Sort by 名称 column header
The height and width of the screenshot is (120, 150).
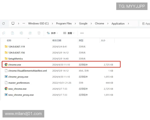click(9, 40)
